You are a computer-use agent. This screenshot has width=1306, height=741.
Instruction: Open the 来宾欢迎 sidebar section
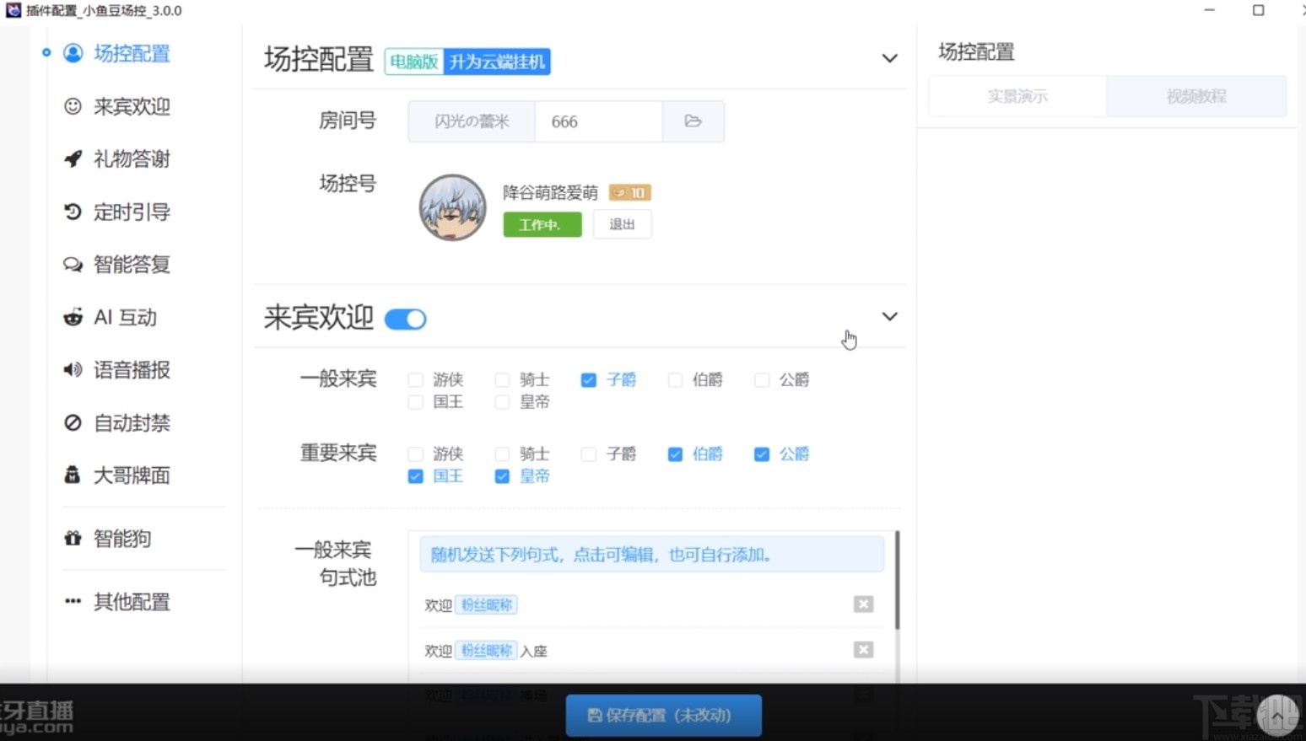pyautogui.click(x=132, y=107)
